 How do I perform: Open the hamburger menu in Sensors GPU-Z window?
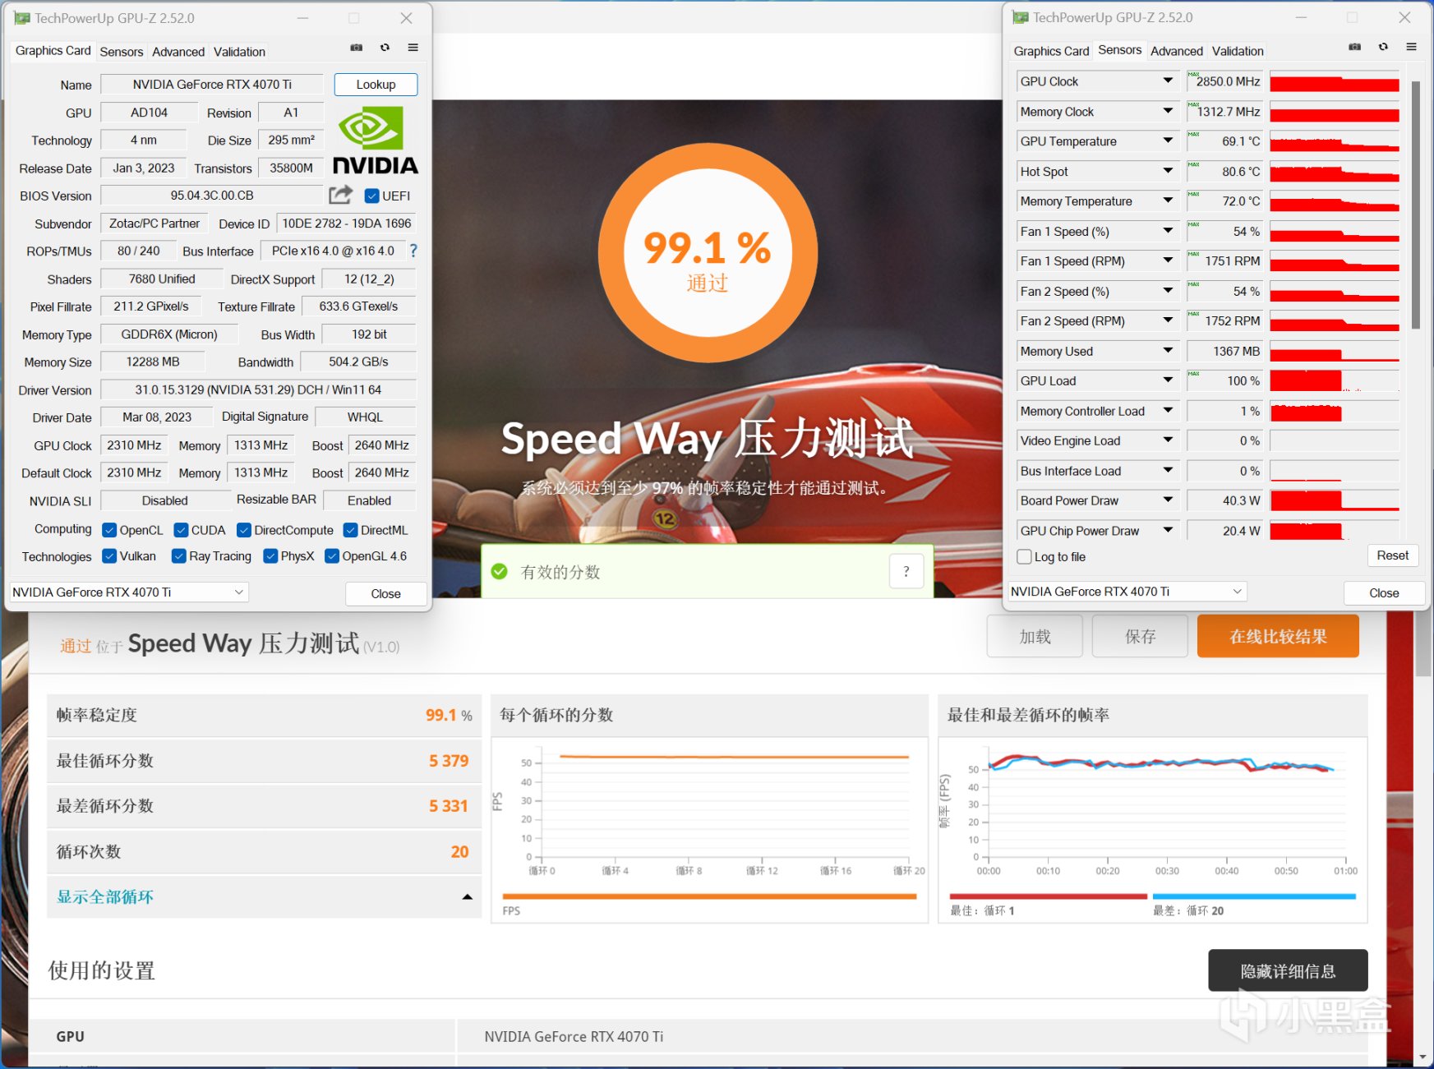point(1411,47)
